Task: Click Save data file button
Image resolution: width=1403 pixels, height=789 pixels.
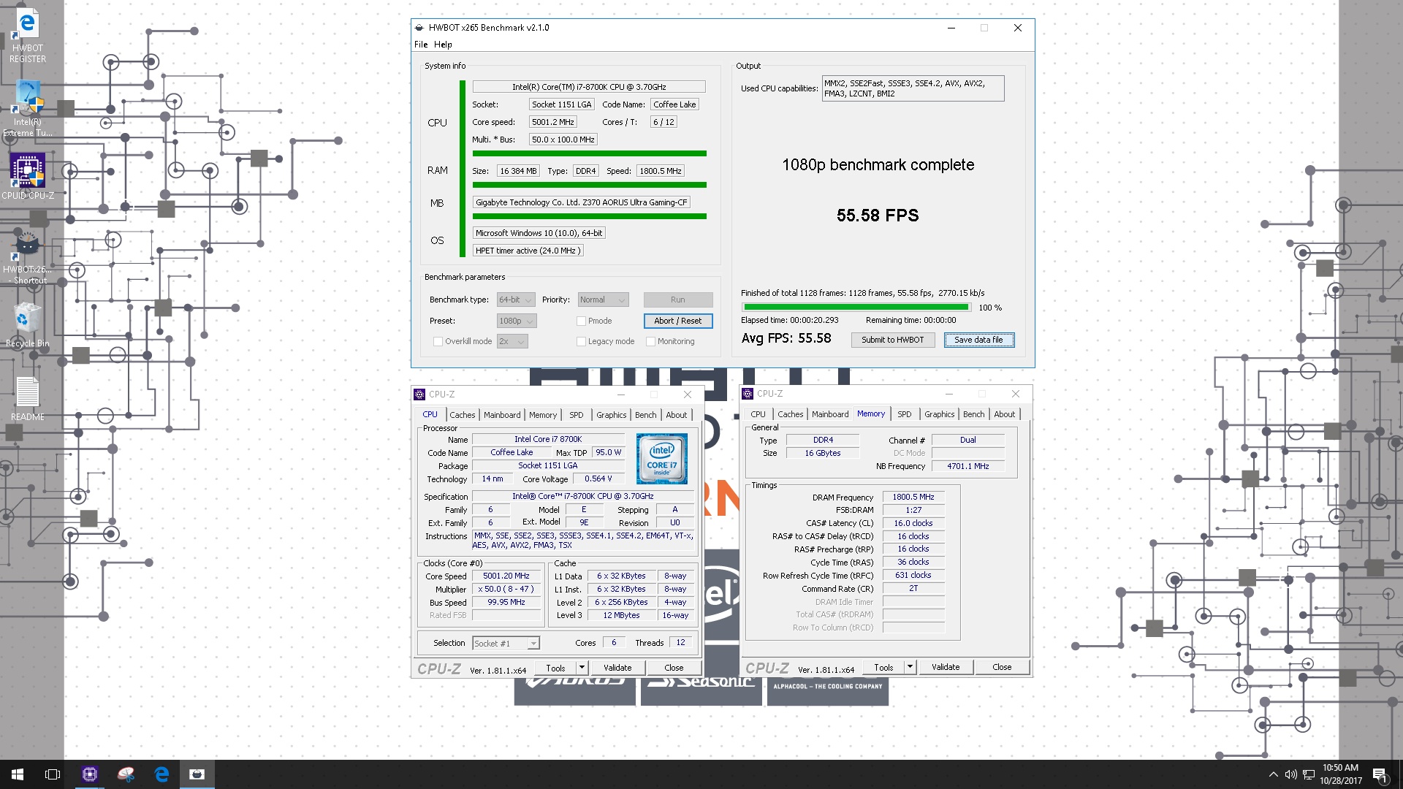Action: (978, 340)
